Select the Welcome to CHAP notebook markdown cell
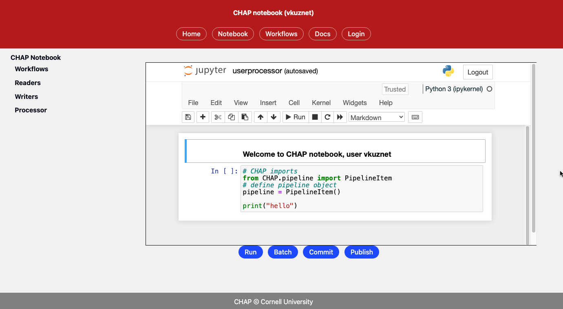 point(335,151)
